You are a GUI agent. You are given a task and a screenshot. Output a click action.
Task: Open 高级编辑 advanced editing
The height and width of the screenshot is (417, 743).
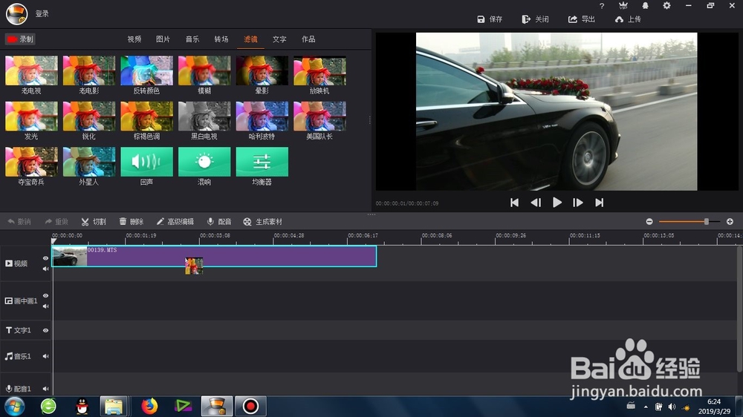tap(175, 222)
